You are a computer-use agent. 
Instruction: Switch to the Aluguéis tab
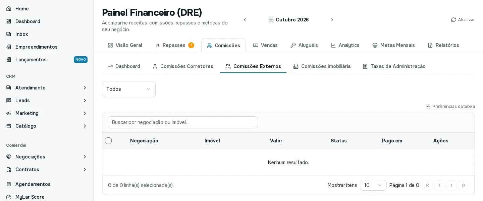point(304,45)
